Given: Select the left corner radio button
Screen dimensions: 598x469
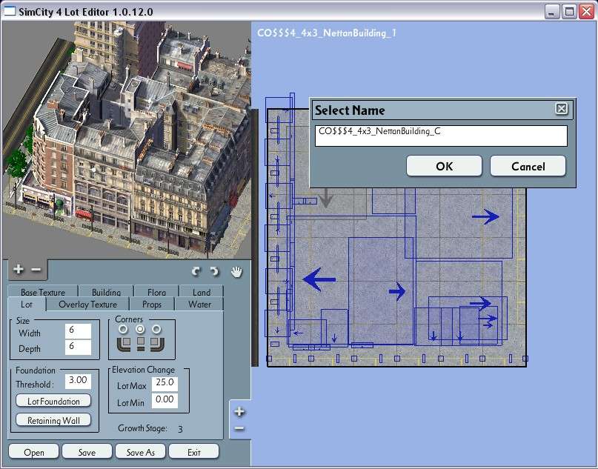Looking at the screenshot, I should click(123, 329).
